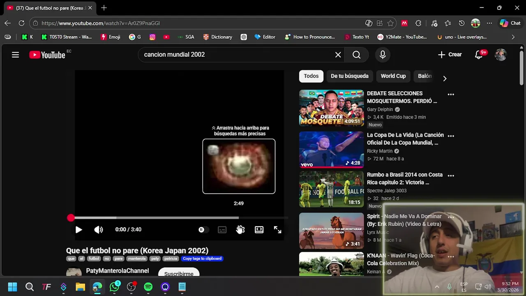The height and width of the screenshot is (296, 526).
Task: Open the media control music icon
Action: (434, 23)
